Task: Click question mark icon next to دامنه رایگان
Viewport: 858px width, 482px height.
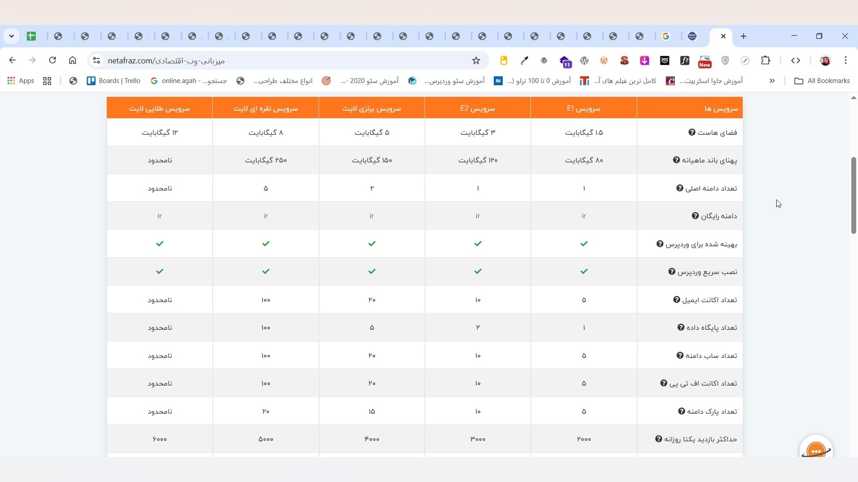Action: click(x=695, y=216)
